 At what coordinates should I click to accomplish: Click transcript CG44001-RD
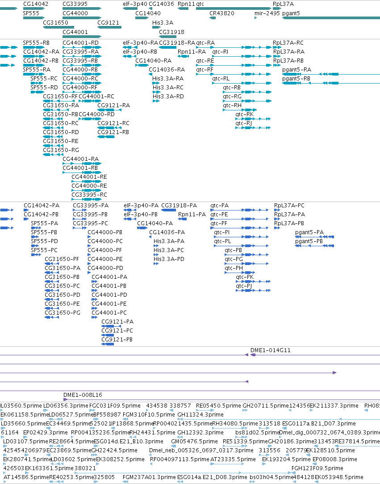80,42
